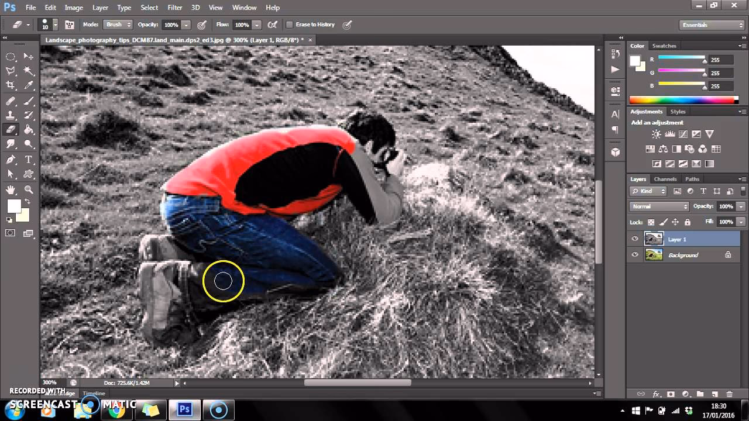This screenshot has width=749, height=421.
Task: Open Photoshop from the taskbar
Action: click(x=184, y=409)
